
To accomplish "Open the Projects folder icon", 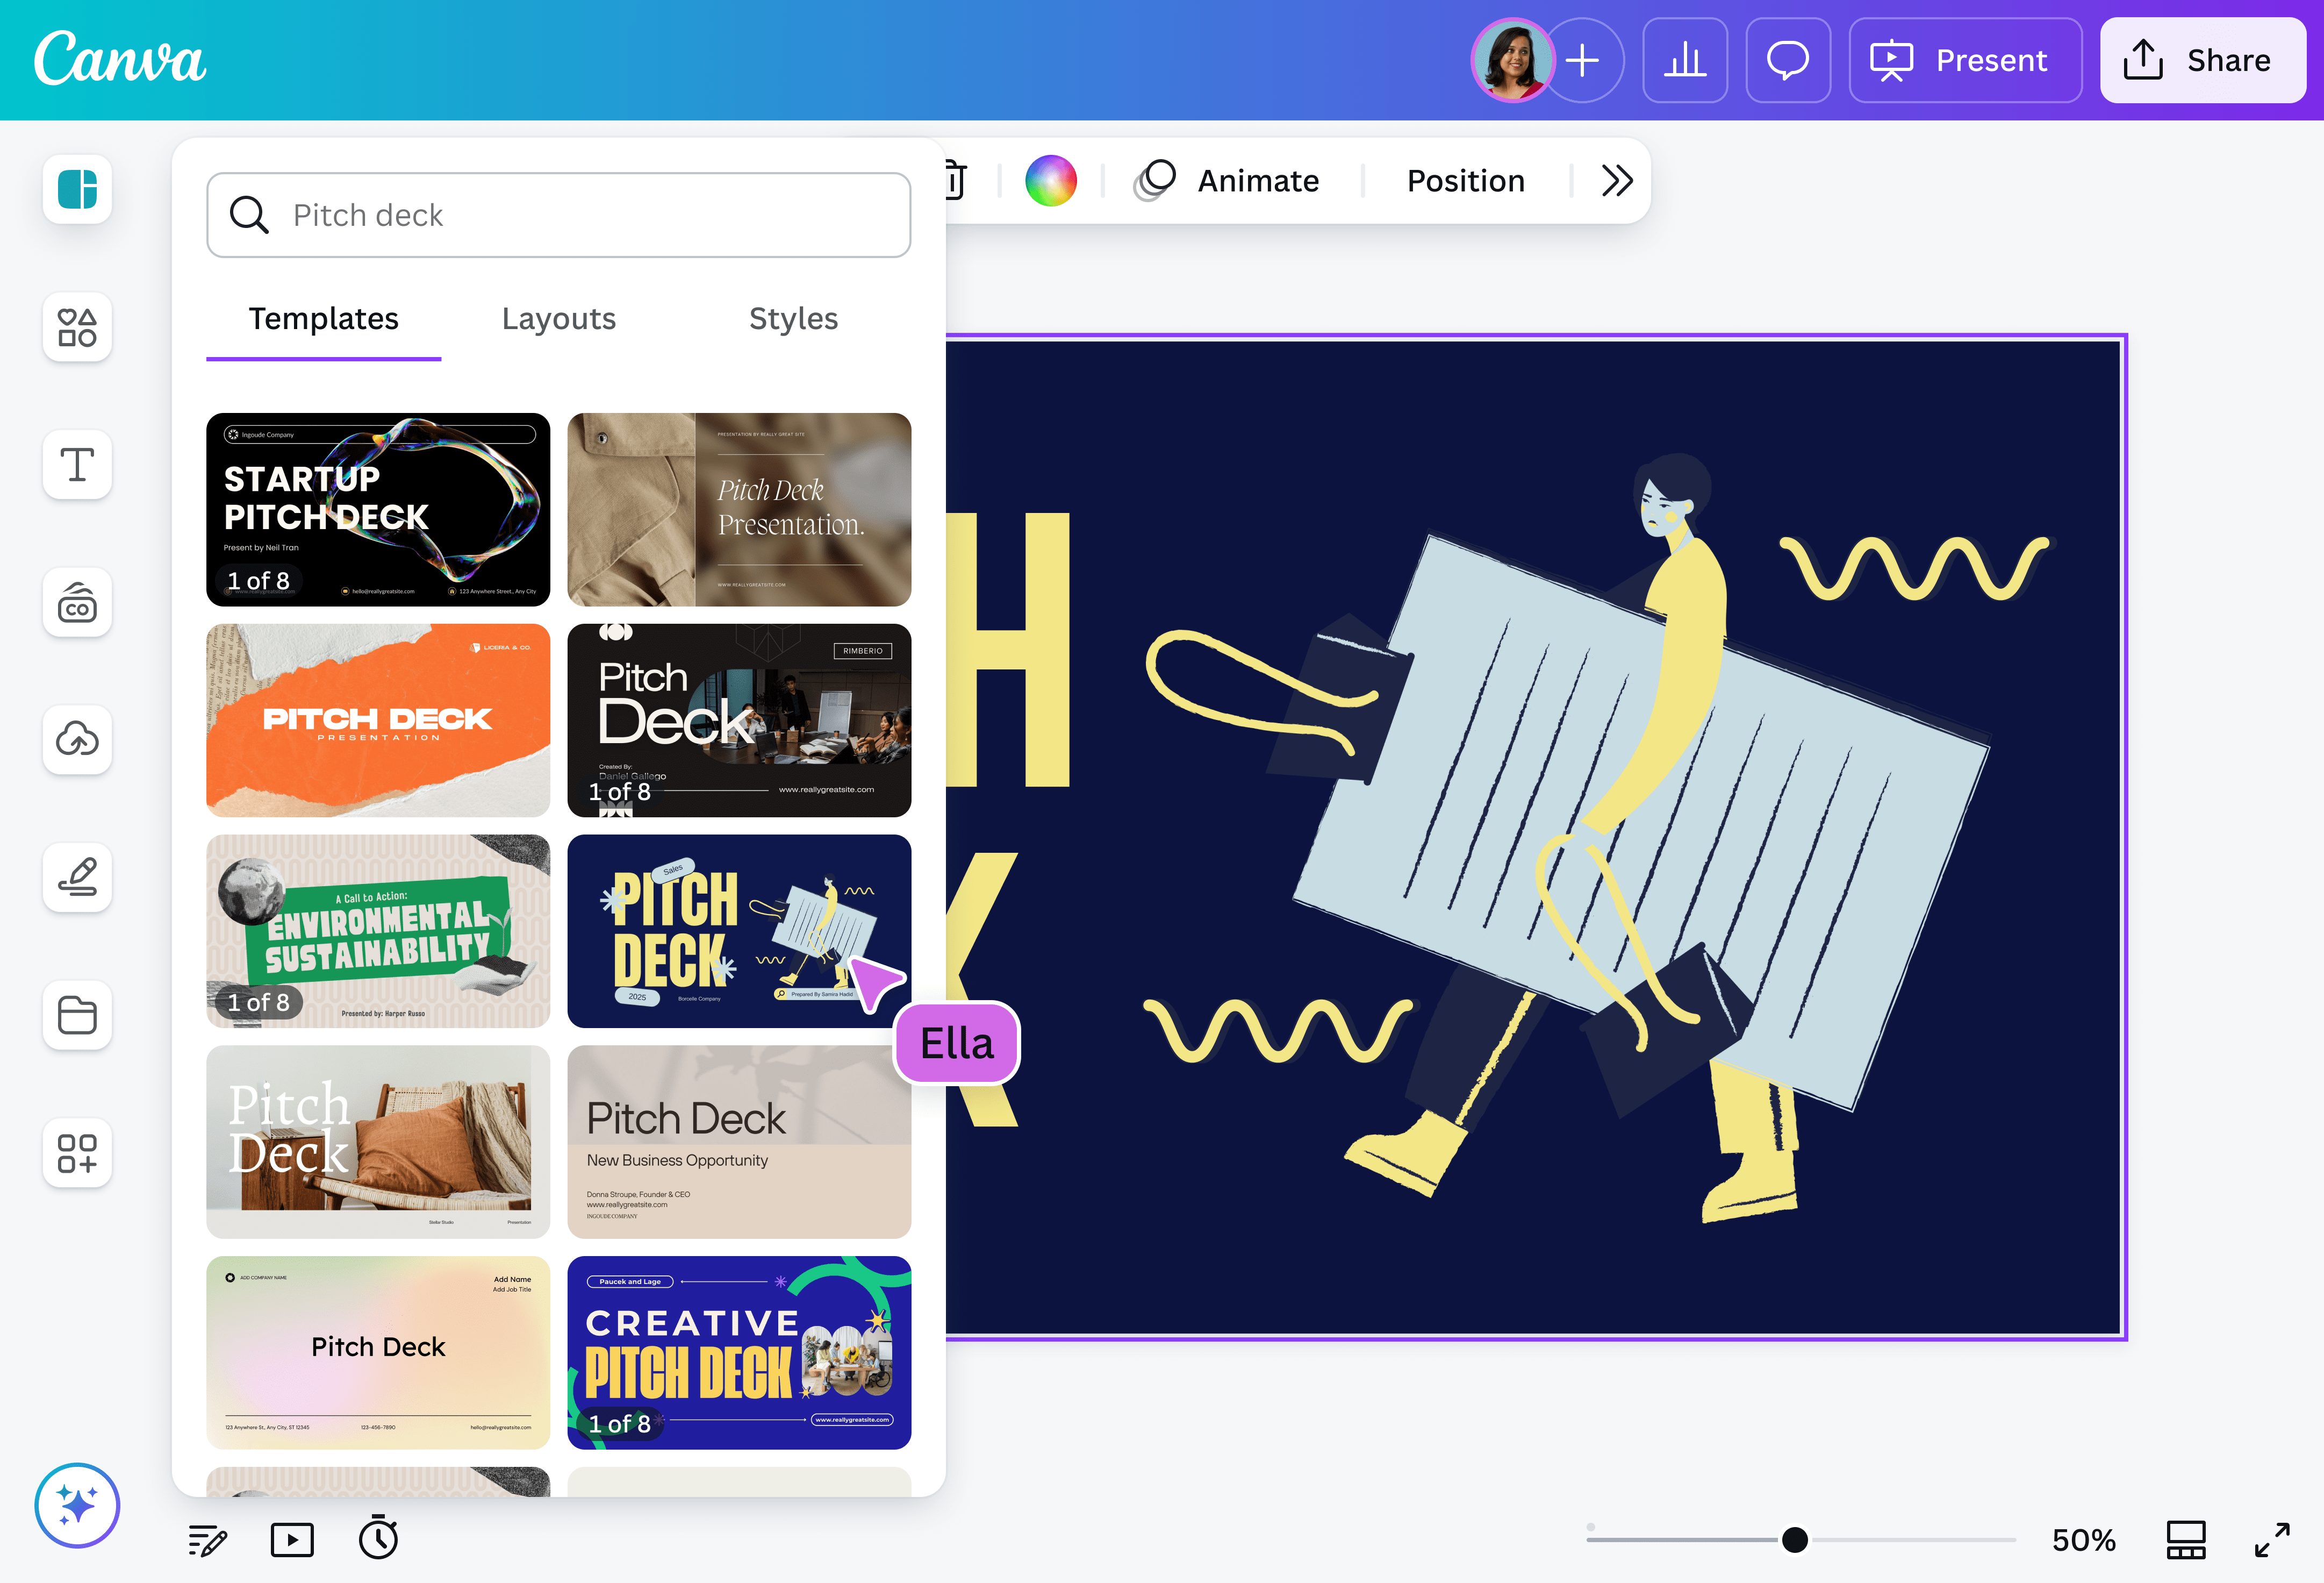I will pyautogui.click(x=77, y=1016).
